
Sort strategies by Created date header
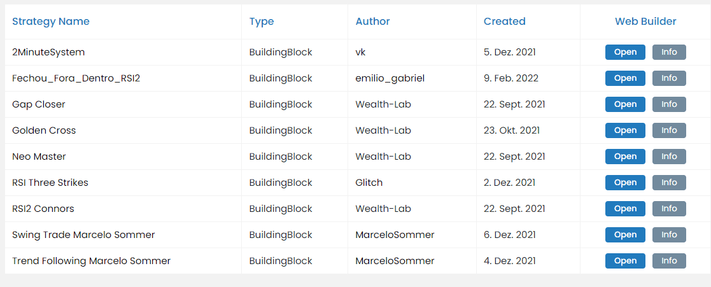[x=505, y=21]
